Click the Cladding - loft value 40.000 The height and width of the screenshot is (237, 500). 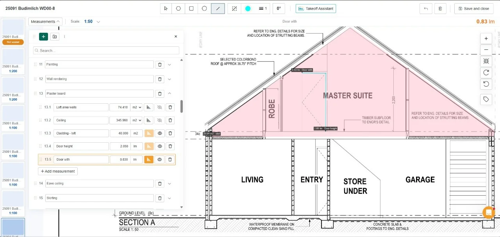click(x=120, y=133)
